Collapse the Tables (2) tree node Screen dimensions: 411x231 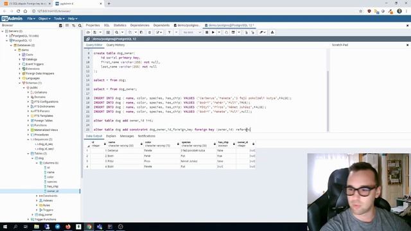coord(28,153)
